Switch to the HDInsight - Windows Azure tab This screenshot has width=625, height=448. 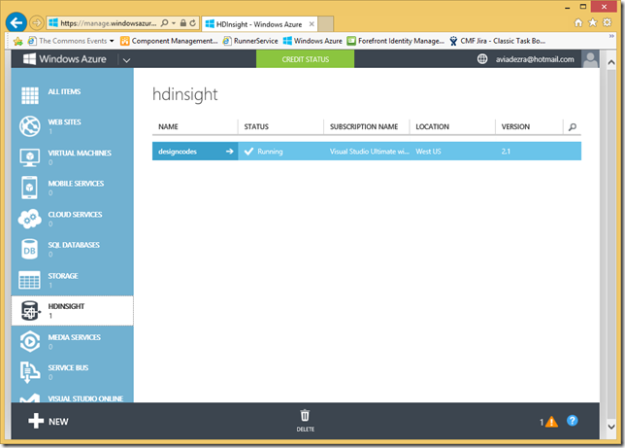[259, 24]
